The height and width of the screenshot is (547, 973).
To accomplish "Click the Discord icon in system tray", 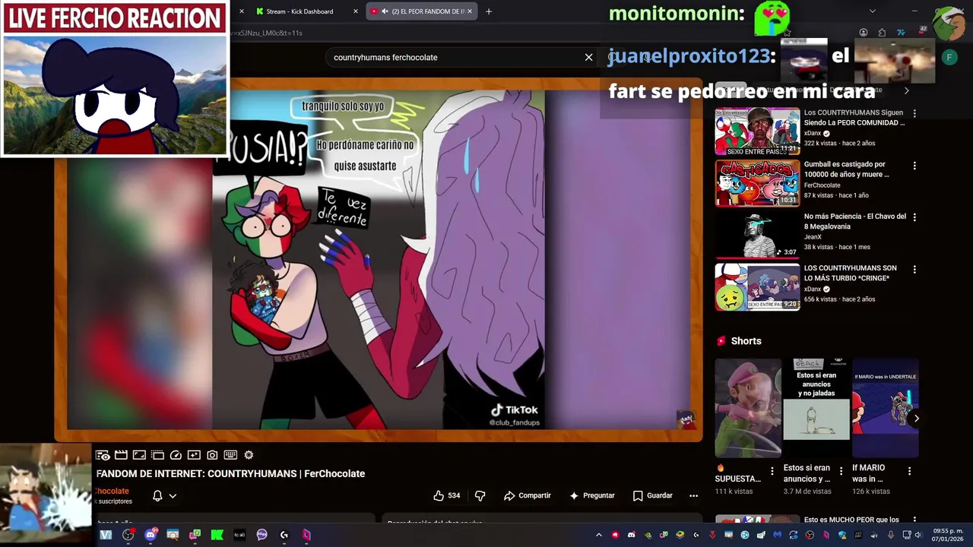I will pyautogui.click(x=631, y=535).
